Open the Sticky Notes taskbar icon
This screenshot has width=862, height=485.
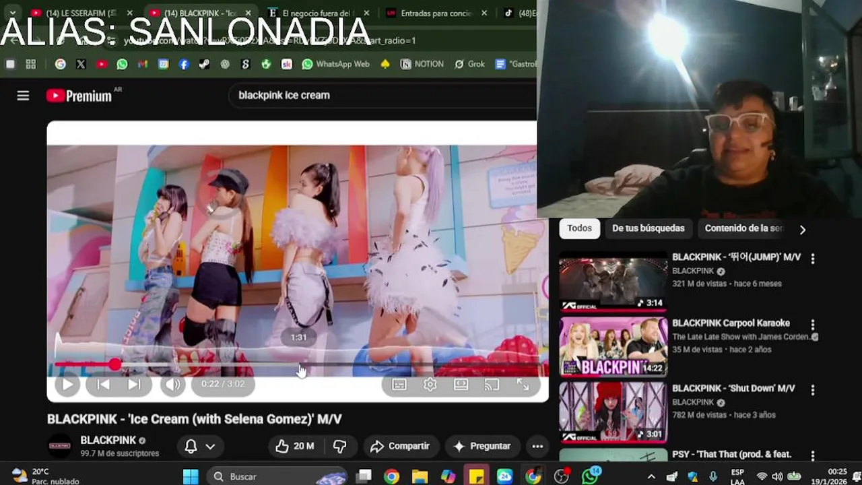point(476,476)
